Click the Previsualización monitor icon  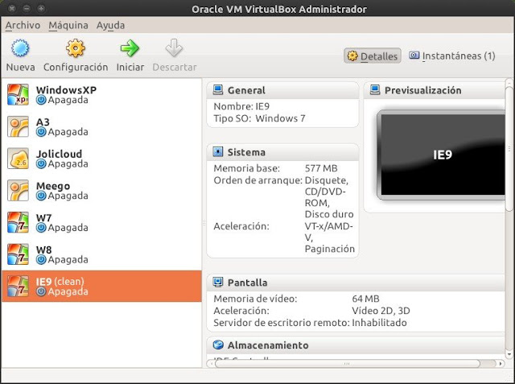(375, 90)
